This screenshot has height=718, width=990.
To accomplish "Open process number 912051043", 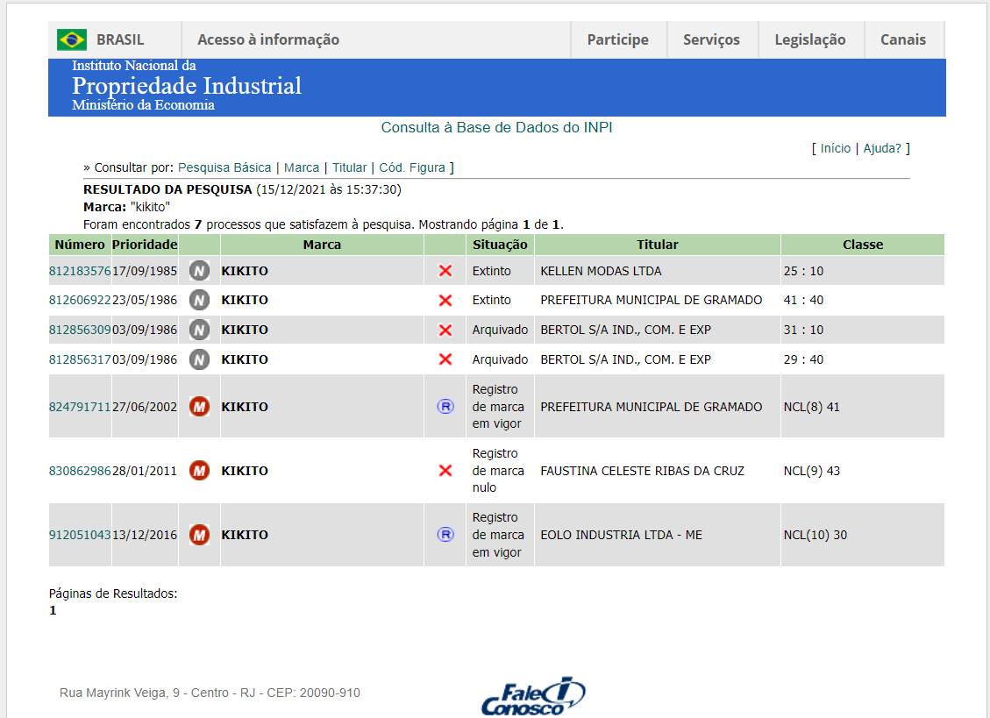I will click(80, 535).
